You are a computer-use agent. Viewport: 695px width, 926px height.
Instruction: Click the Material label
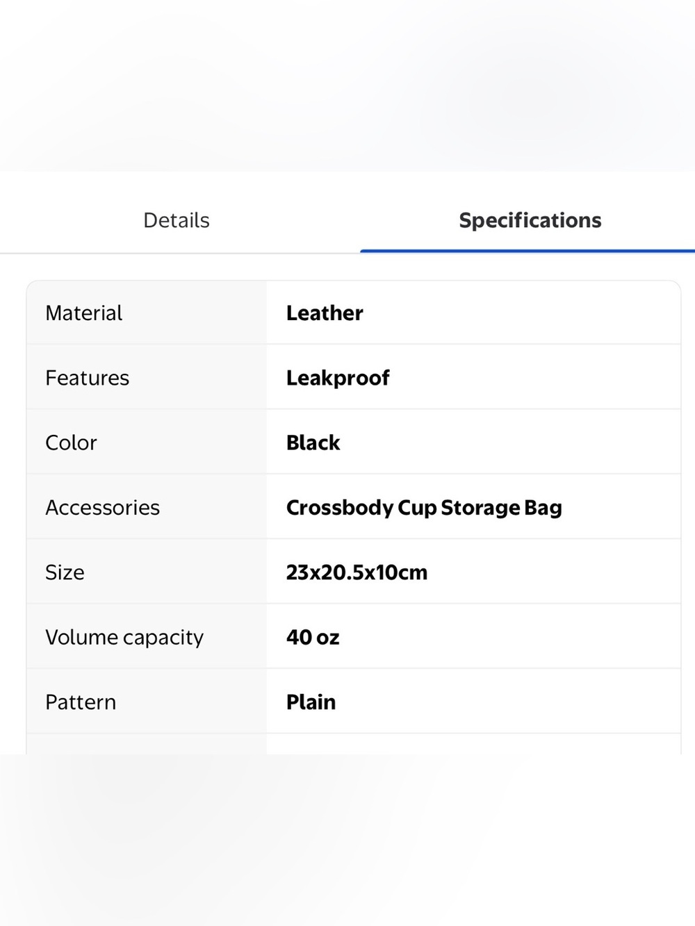[x=83, y=313]
